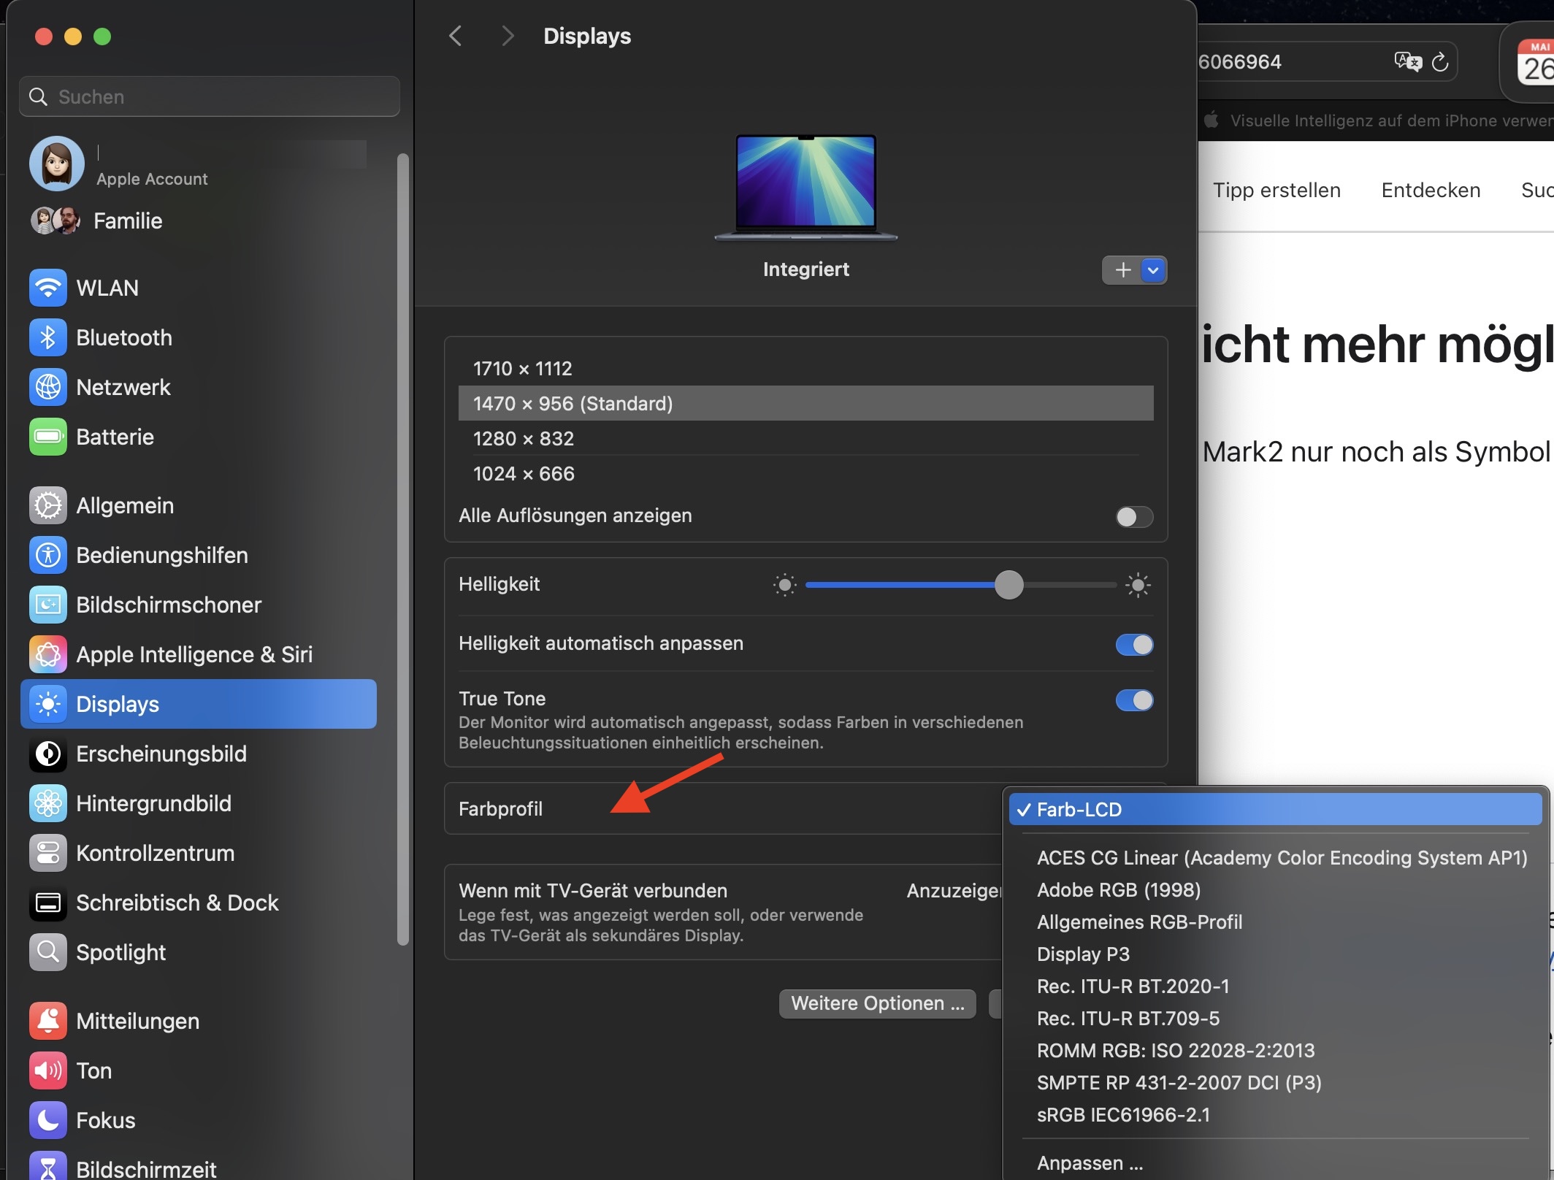Click the Helligkeit brightness slider knob
1554x1180 pixels.
pos(1008,585)
